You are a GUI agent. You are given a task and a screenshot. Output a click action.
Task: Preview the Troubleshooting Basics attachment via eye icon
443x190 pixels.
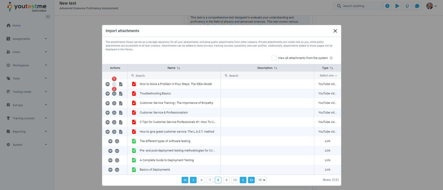107,94
